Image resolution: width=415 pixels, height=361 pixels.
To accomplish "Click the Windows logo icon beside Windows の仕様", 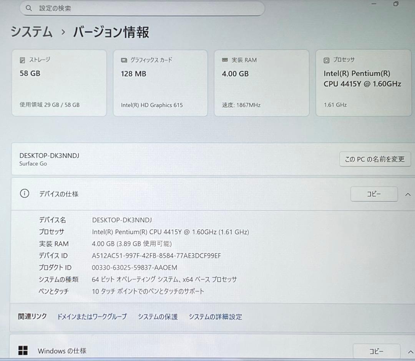I will pos(23,351).
